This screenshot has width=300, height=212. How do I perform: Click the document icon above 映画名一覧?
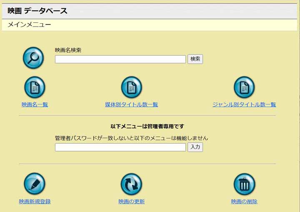coord(35,87)
